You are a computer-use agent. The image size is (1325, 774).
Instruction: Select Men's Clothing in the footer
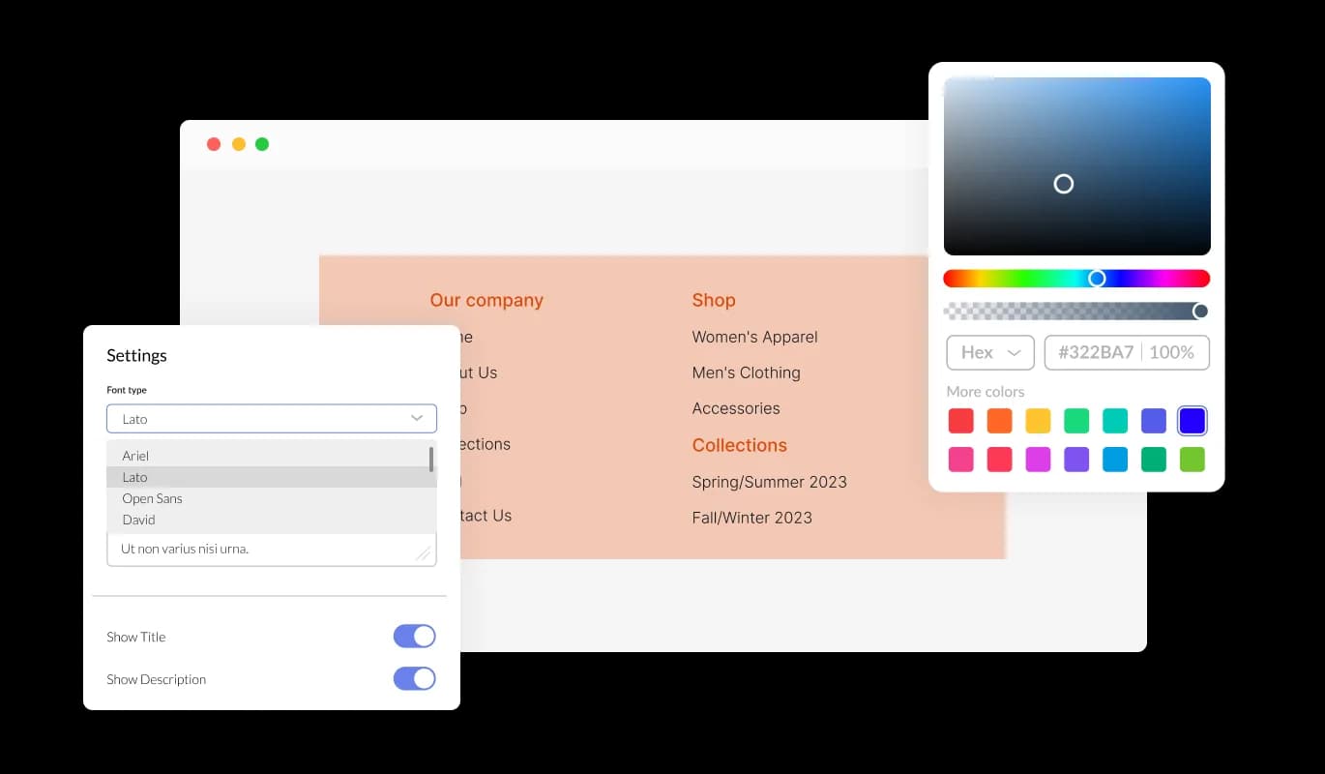pos(746,372)
